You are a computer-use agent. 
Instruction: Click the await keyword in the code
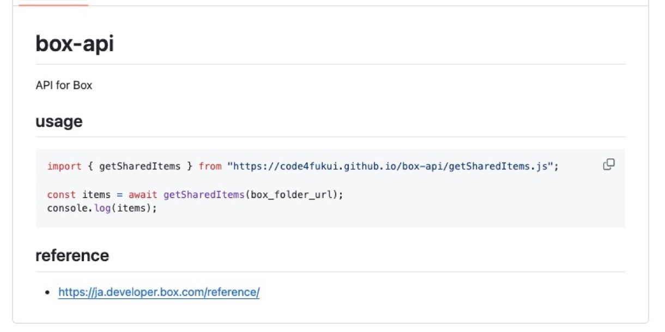(x=143, y=195)
